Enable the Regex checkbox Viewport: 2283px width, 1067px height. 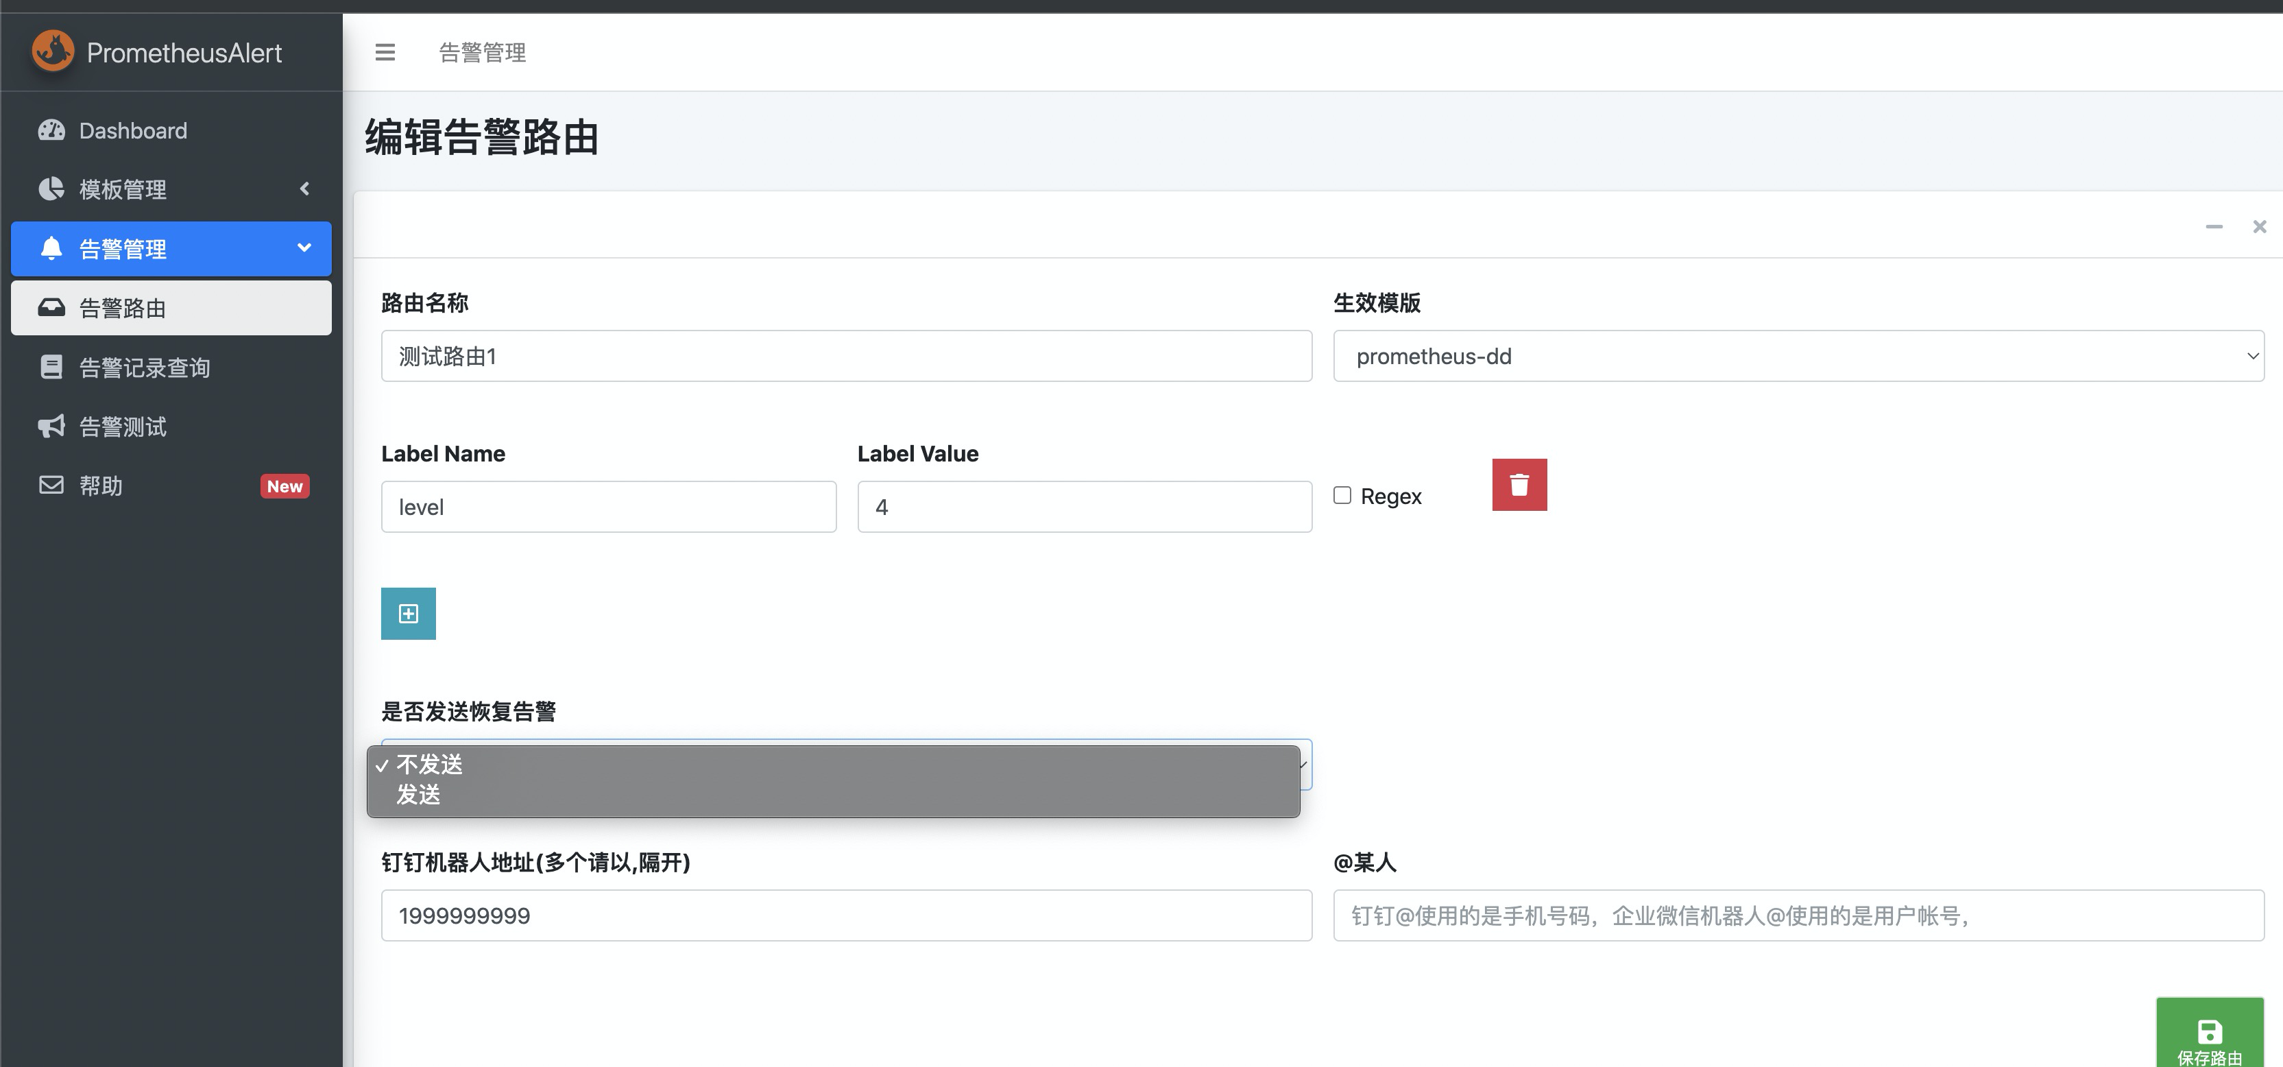tap(1342, 495)
